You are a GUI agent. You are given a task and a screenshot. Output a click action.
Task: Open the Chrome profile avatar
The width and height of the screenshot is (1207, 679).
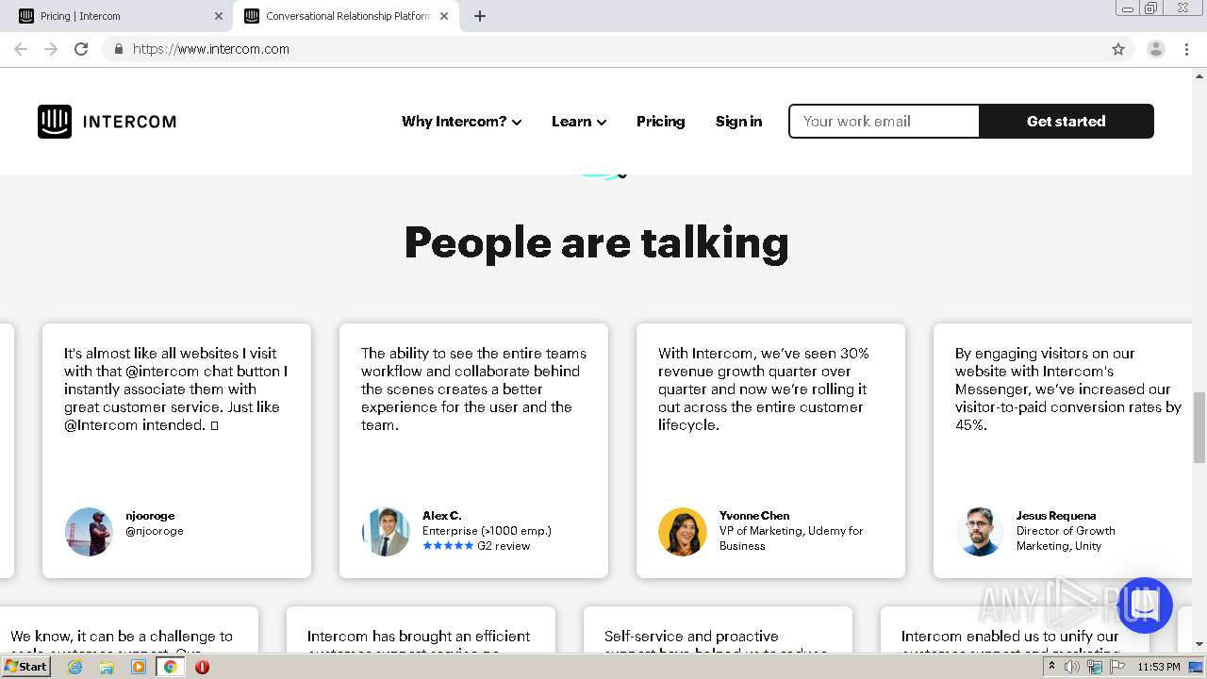tap(1155, 49)
